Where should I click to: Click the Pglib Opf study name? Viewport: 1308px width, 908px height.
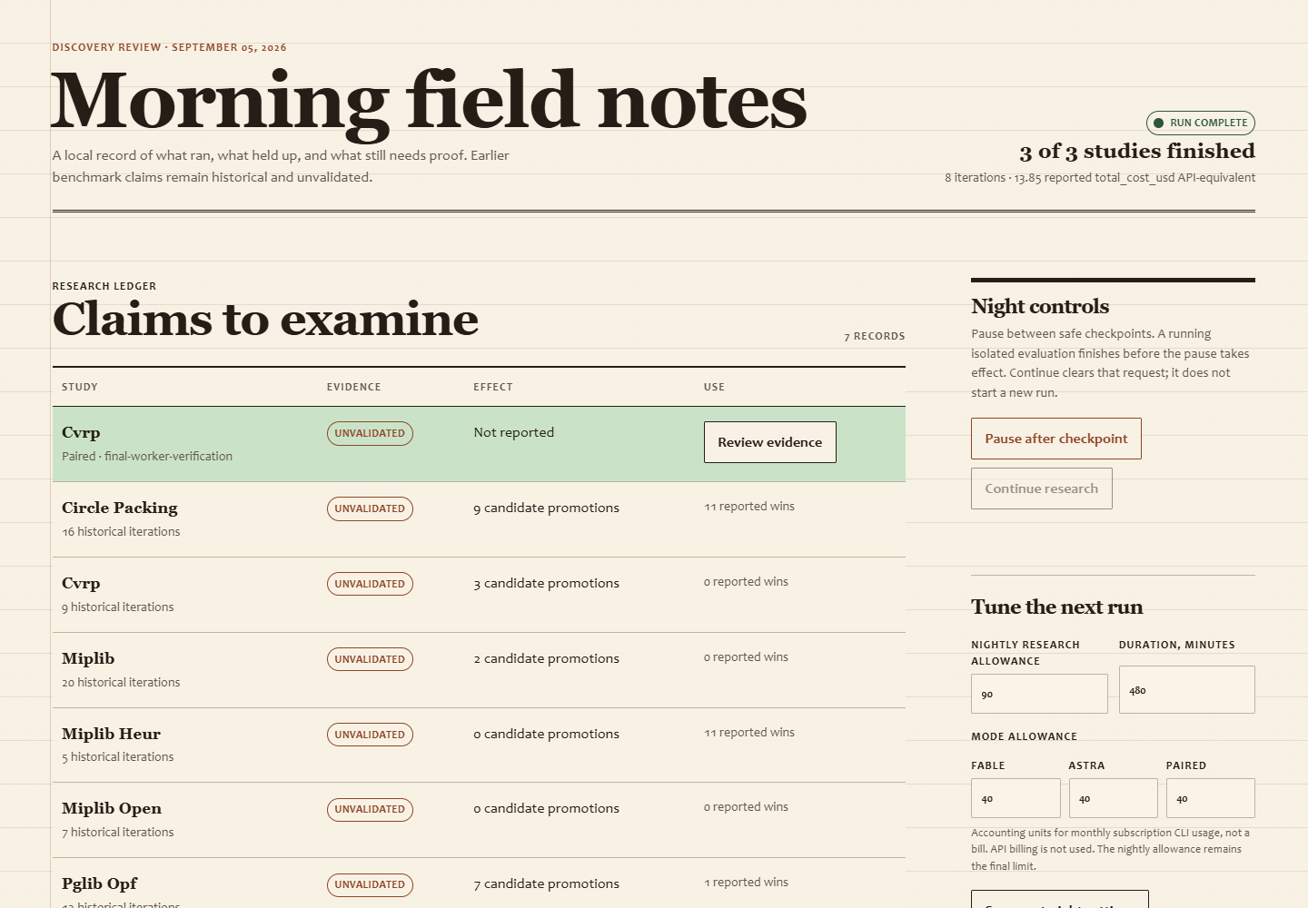pos(100,883)
